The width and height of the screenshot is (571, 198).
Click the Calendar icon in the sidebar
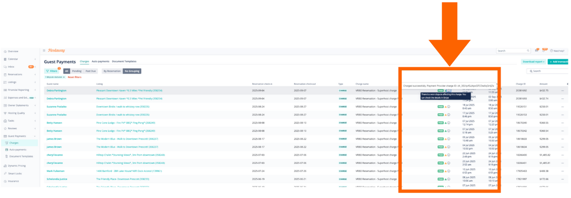point(5,59)
